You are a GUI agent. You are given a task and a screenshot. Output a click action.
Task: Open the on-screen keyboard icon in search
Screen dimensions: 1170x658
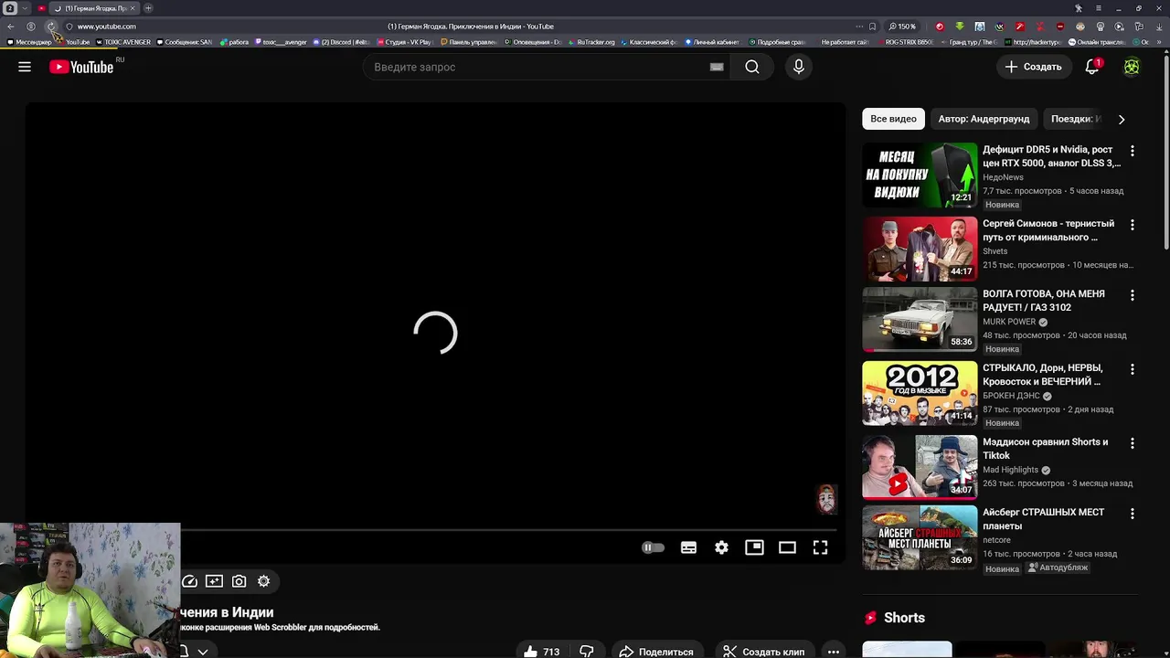point(717,67)
